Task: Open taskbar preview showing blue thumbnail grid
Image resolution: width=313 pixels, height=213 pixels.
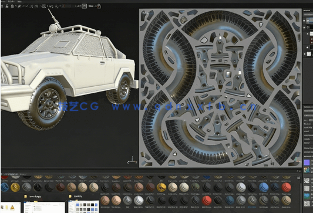Action: (x=83, y=207)
